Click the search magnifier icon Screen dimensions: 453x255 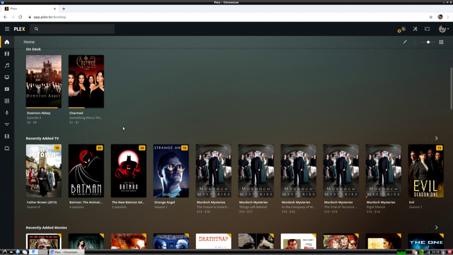(36, 29)
